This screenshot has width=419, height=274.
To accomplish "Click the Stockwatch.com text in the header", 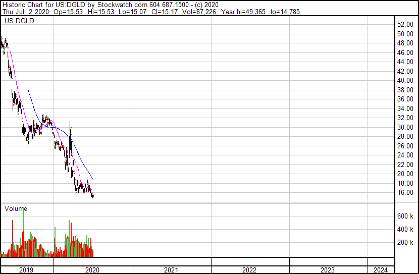I will click(122, 5).
